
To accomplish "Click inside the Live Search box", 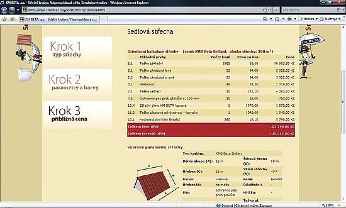I will tap(308, 10).
